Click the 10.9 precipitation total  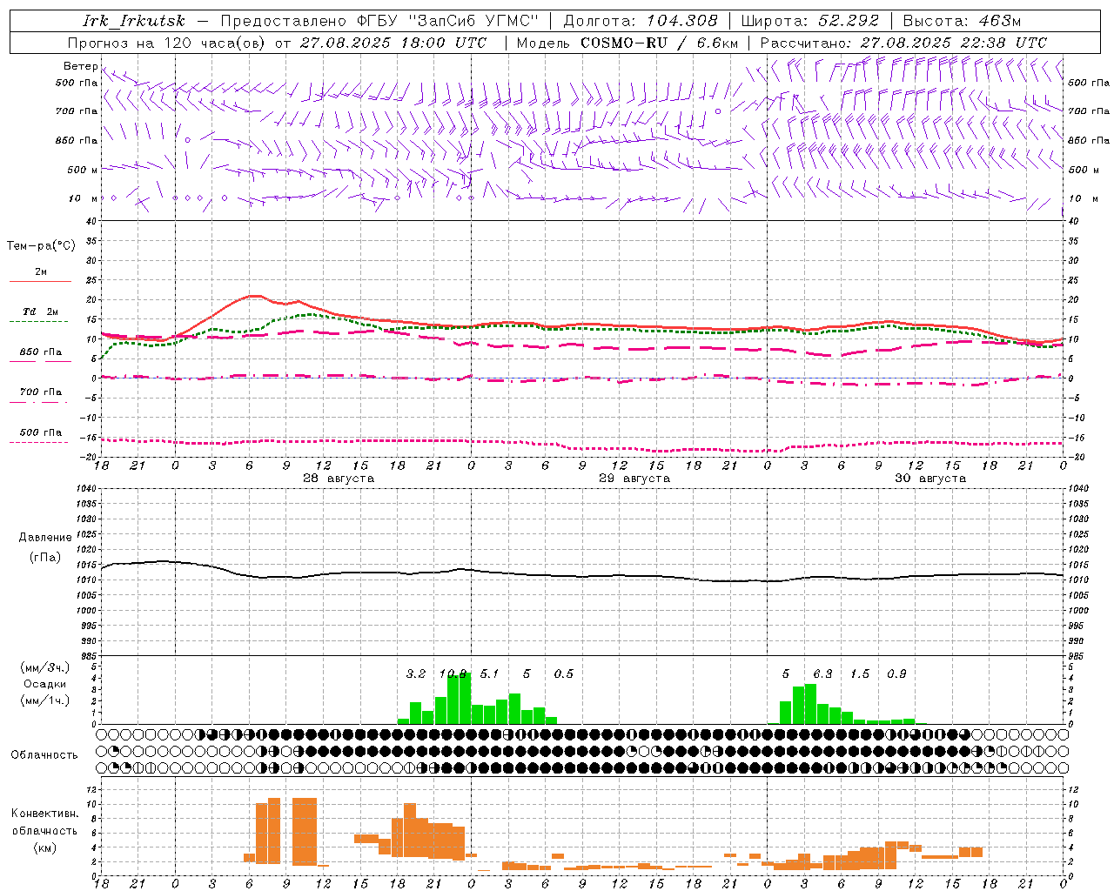[x=454, y=674]
